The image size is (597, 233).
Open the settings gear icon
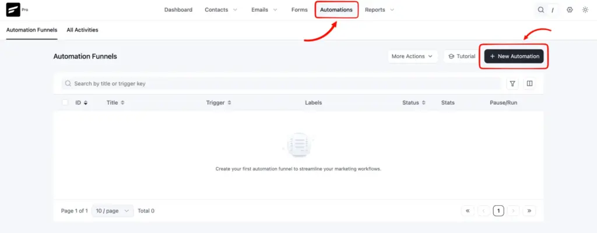[x=570, y=10]
